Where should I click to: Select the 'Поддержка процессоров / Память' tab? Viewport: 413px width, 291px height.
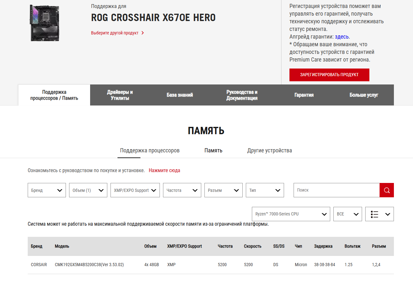click(x=54, y=95)
